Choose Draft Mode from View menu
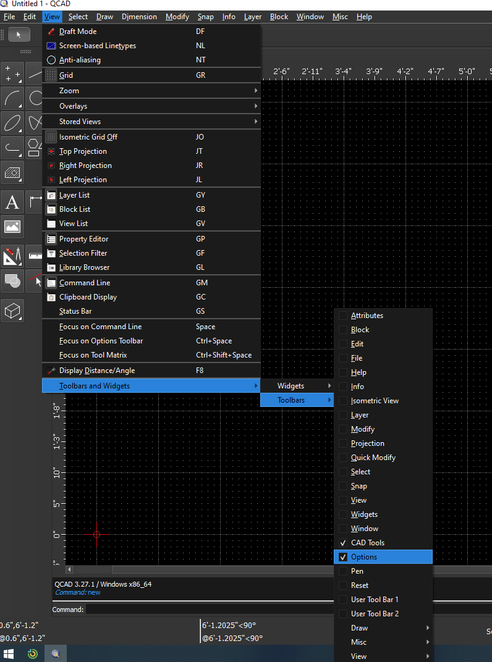Image resolution: width=492 pixels, height=662 pixels. (x=78, y=31)
